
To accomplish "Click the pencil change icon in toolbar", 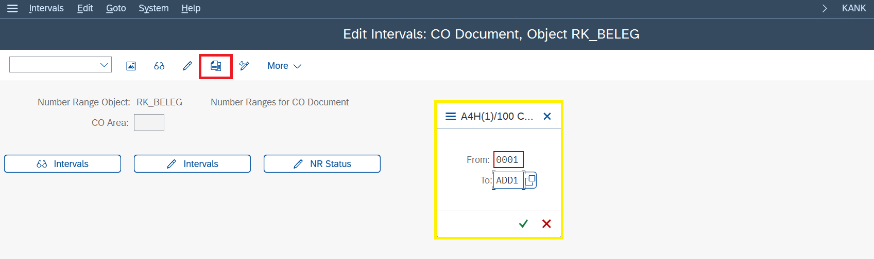I will click(x=187, y=66).
